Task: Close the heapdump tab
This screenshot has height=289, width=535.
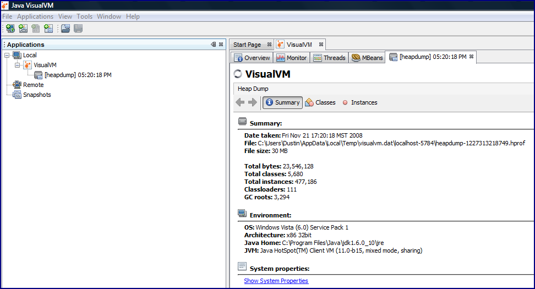Action: pos(472,57)
